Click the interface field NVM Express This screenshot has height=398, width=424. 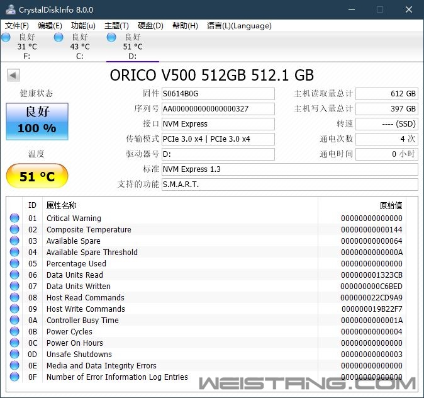point(218,124)
